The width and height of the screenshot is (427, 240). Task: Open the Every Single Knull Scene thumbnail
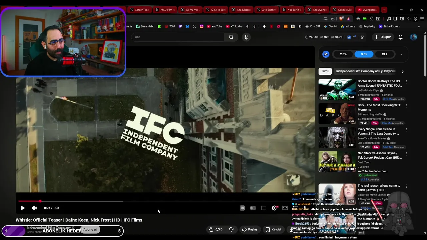[x=337, y=138]
